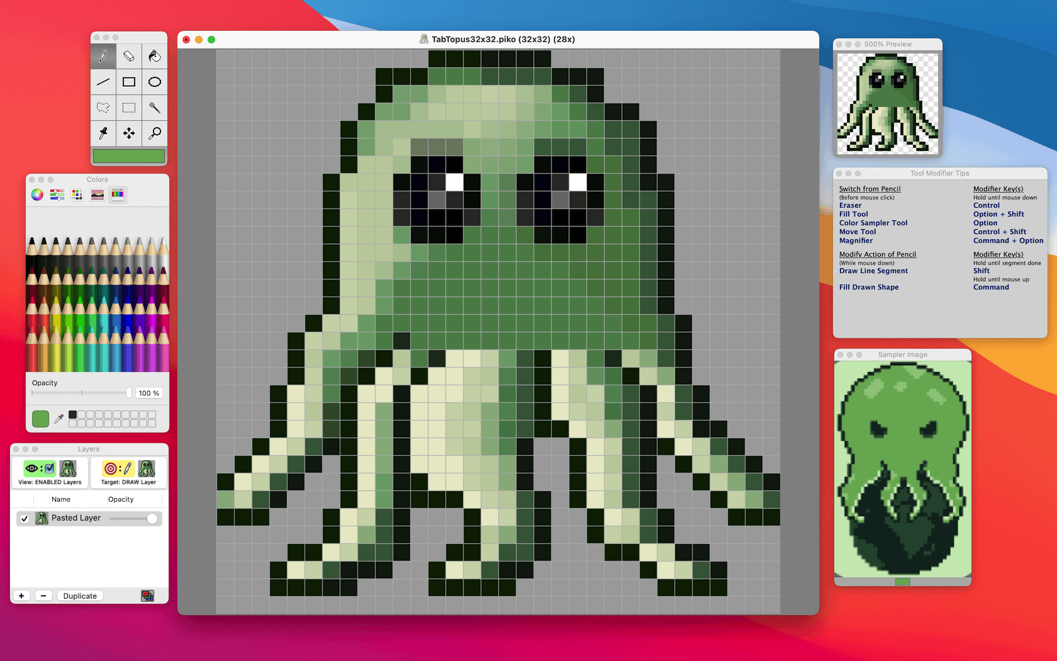Activate the freeform lasso selection tool
1057x661 pixels.
(103, 108)
